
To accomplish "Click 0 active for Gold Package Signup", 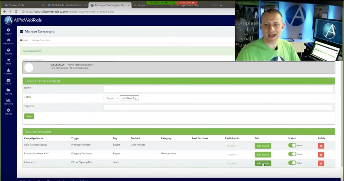I will pyautogui.click(x=232, y=146).
